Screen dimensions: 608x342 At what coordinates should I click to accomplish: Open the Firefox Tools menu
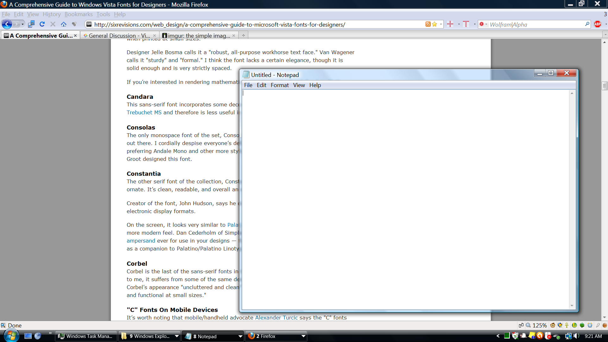tap(103, 14)
